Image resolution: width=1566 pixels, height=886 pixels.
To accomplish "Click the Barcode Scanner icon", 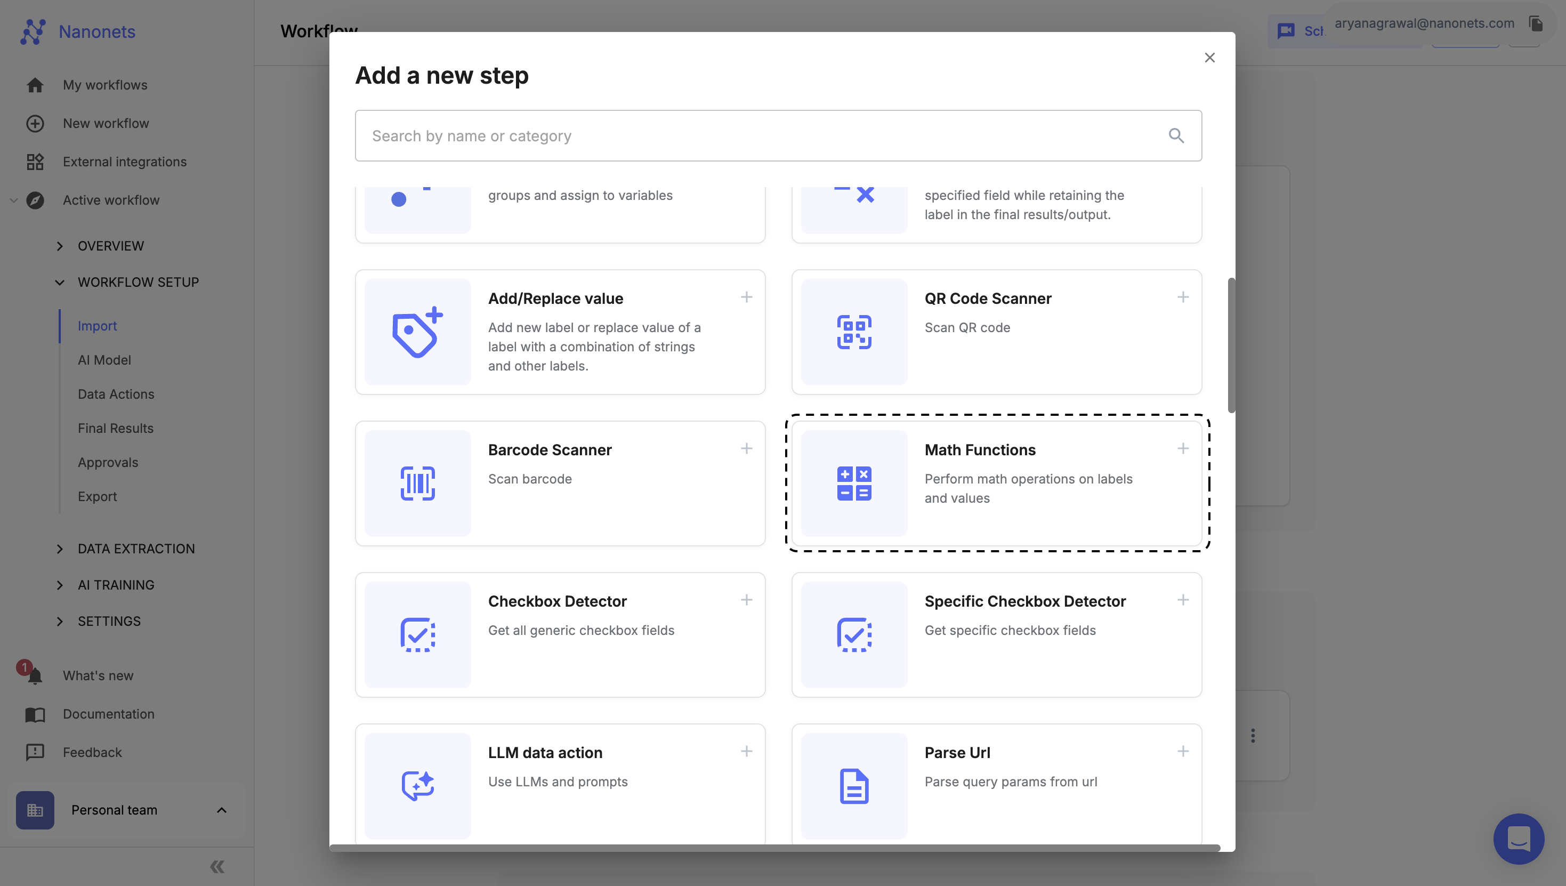I will coord(417,484).
